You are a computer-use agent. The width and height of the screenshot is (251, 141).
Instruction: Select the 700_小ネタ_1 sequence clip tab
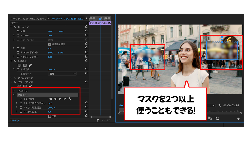pyautogui.click(x=67, y=18)
